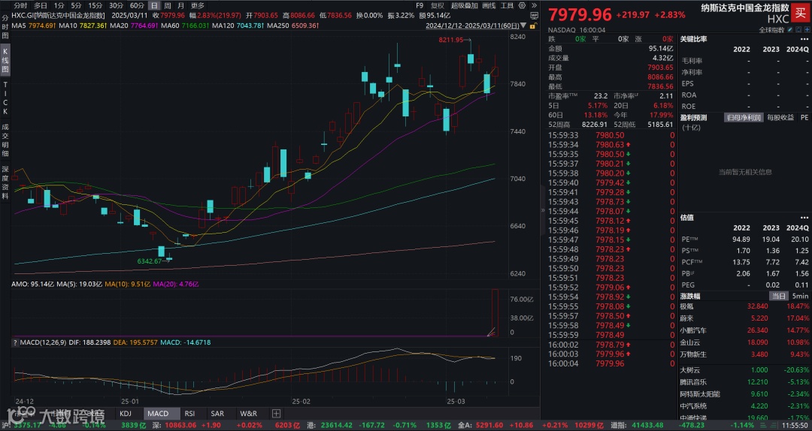Click 港 index 23614.42 in status bar

point(338,425)
